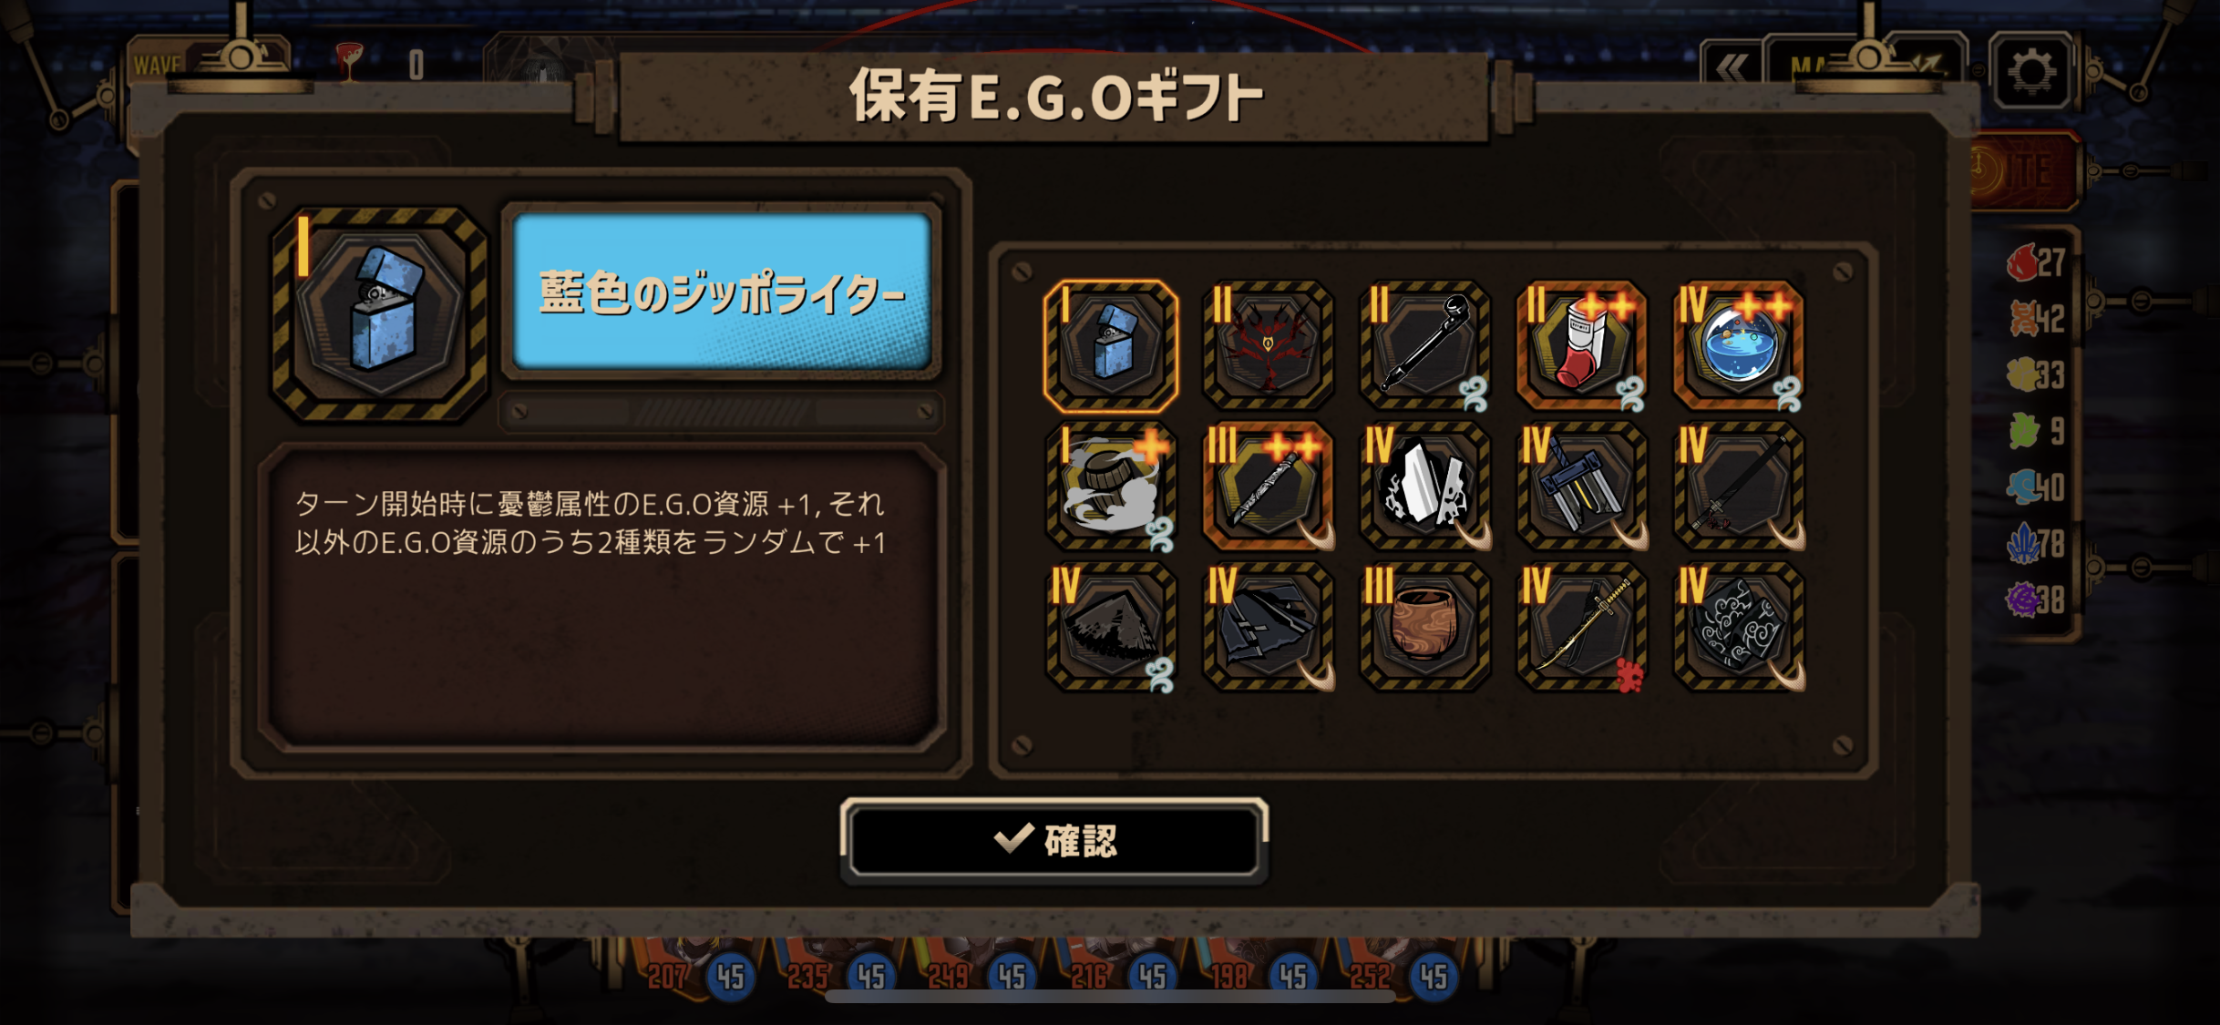Screen dimensions: 2220x1025
Task: Select the blue Zippo lighter gift
Action: 1111,346
